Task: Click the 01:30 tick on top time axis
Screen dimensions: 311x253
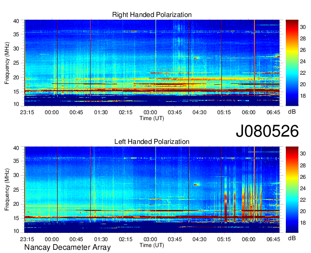Action: point(101,112)
